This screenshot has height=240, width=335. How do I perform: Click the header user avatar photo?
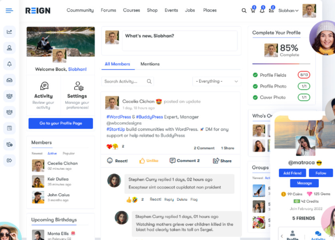pyautogui.click(x=309, y=11)
